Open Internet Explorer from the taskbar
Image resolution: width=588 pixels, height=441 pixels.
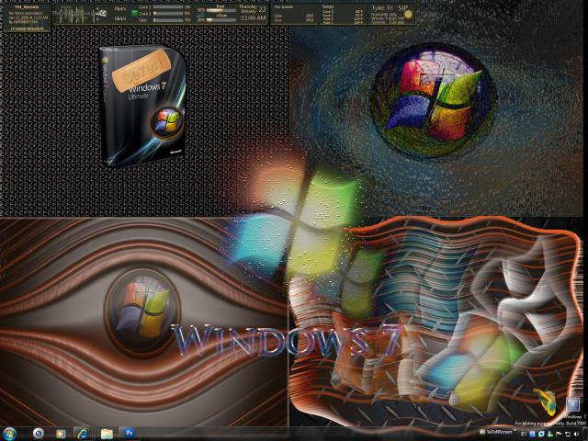pos(82,434)
